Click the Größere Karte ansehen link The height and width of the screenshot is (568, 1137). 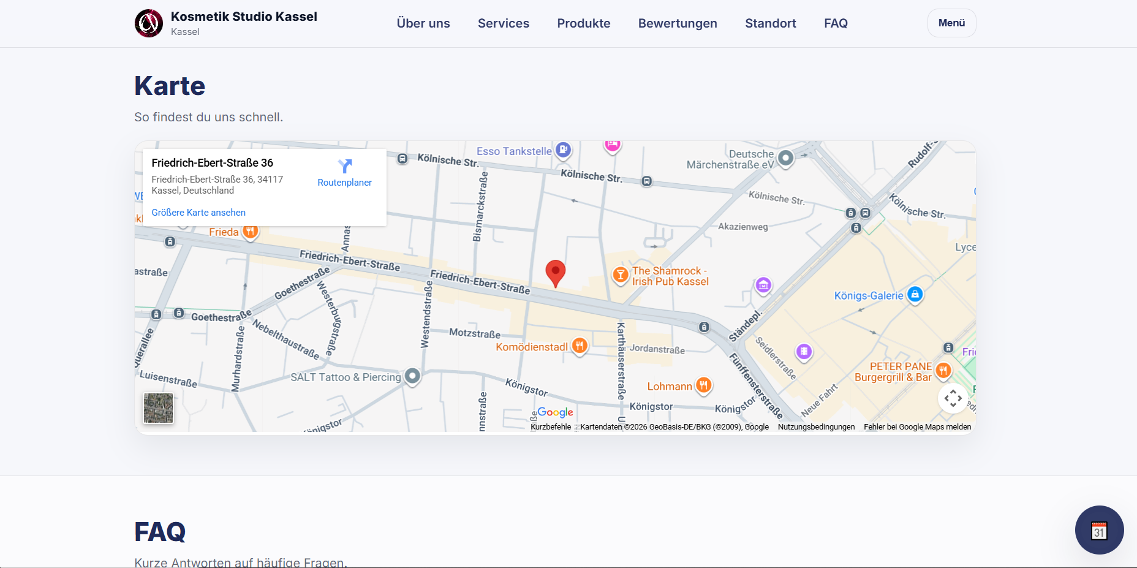pyautogui.click(x=198, y=213)
